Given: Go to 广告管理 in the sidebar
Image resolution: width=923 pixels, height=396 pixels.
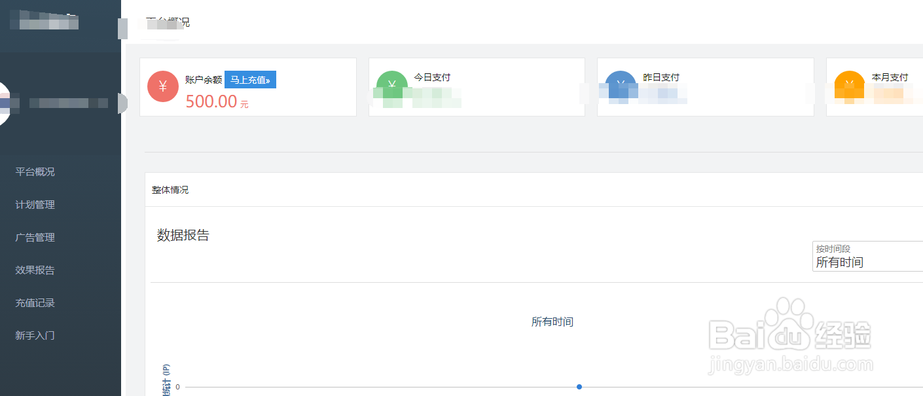Looking at the screenshot, I should tap(35, 238).
